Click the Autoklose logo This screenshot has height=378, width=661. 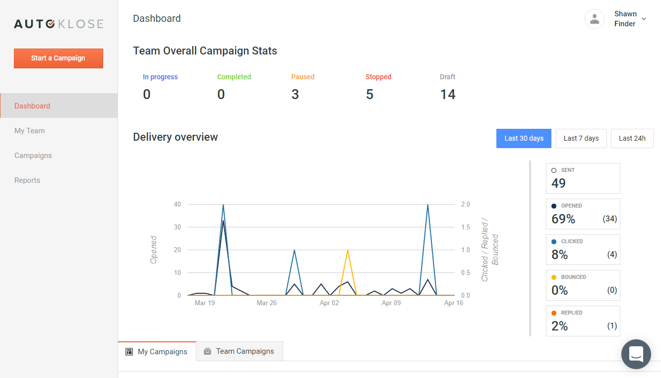tap(59, 24)
